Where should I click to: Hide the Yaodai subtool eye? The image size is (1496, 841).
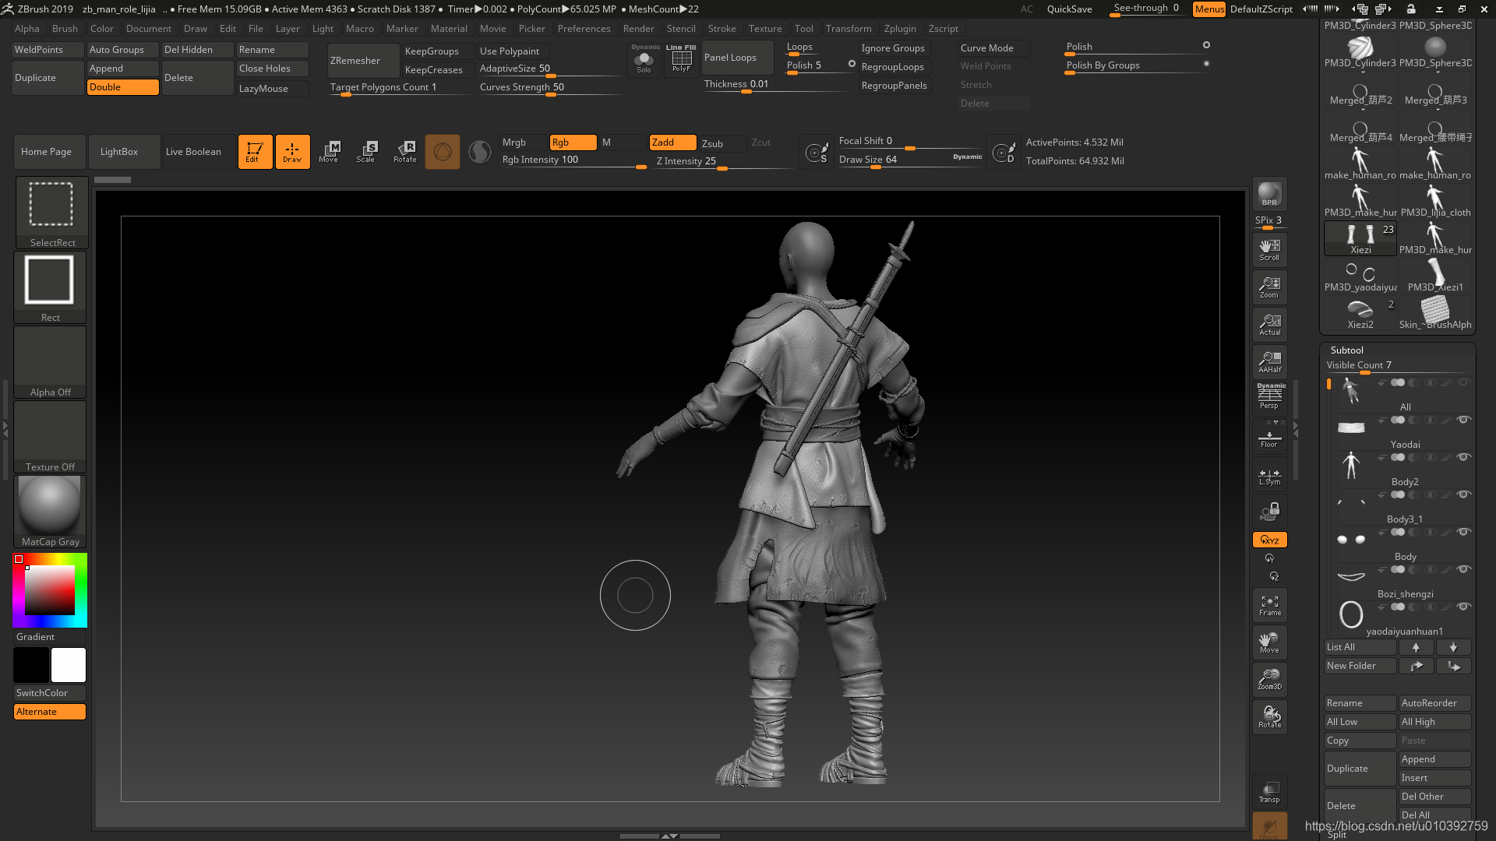(1463, 420)
